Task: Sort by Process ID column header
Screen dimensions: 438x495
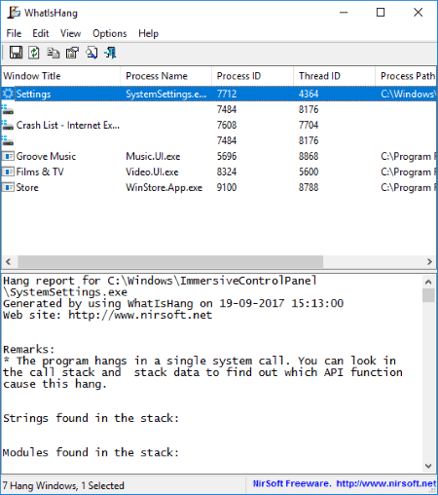Action: pos(253,76)
